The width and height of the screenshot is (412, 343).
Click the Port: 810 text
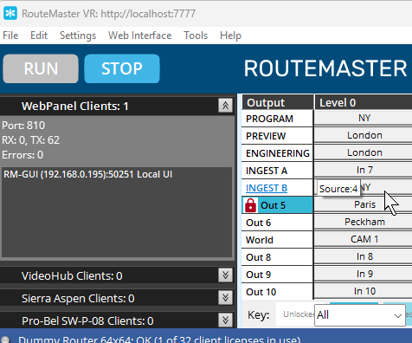(23, 126)
